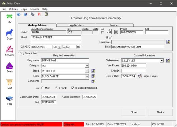
Task: Open the Boats module in sidebar
Action: click(9, 67)
